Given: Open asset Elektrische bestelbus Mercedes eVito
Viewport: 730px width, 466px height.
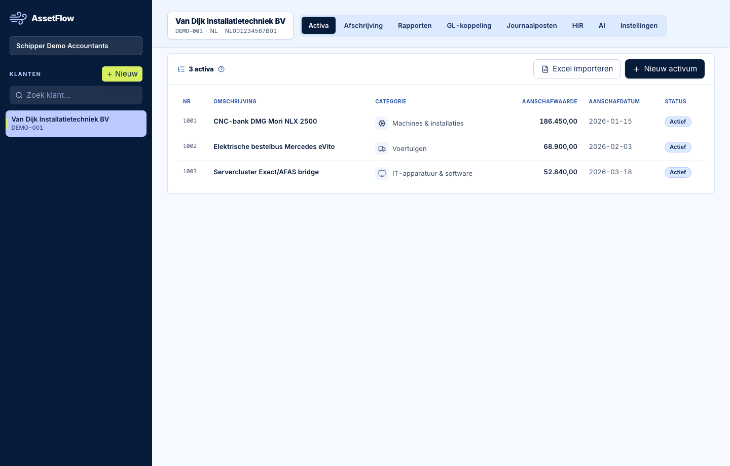Looking at the screenshot, I should coord(274,146).
